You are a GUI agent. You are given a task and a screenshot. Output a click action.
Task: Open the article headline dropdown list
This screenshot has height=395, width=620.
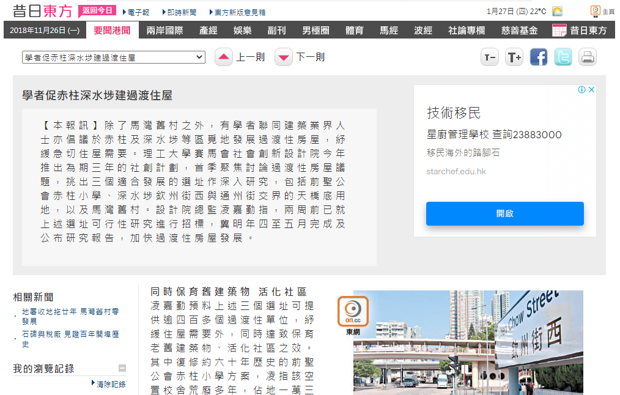(x=114, y=57)
